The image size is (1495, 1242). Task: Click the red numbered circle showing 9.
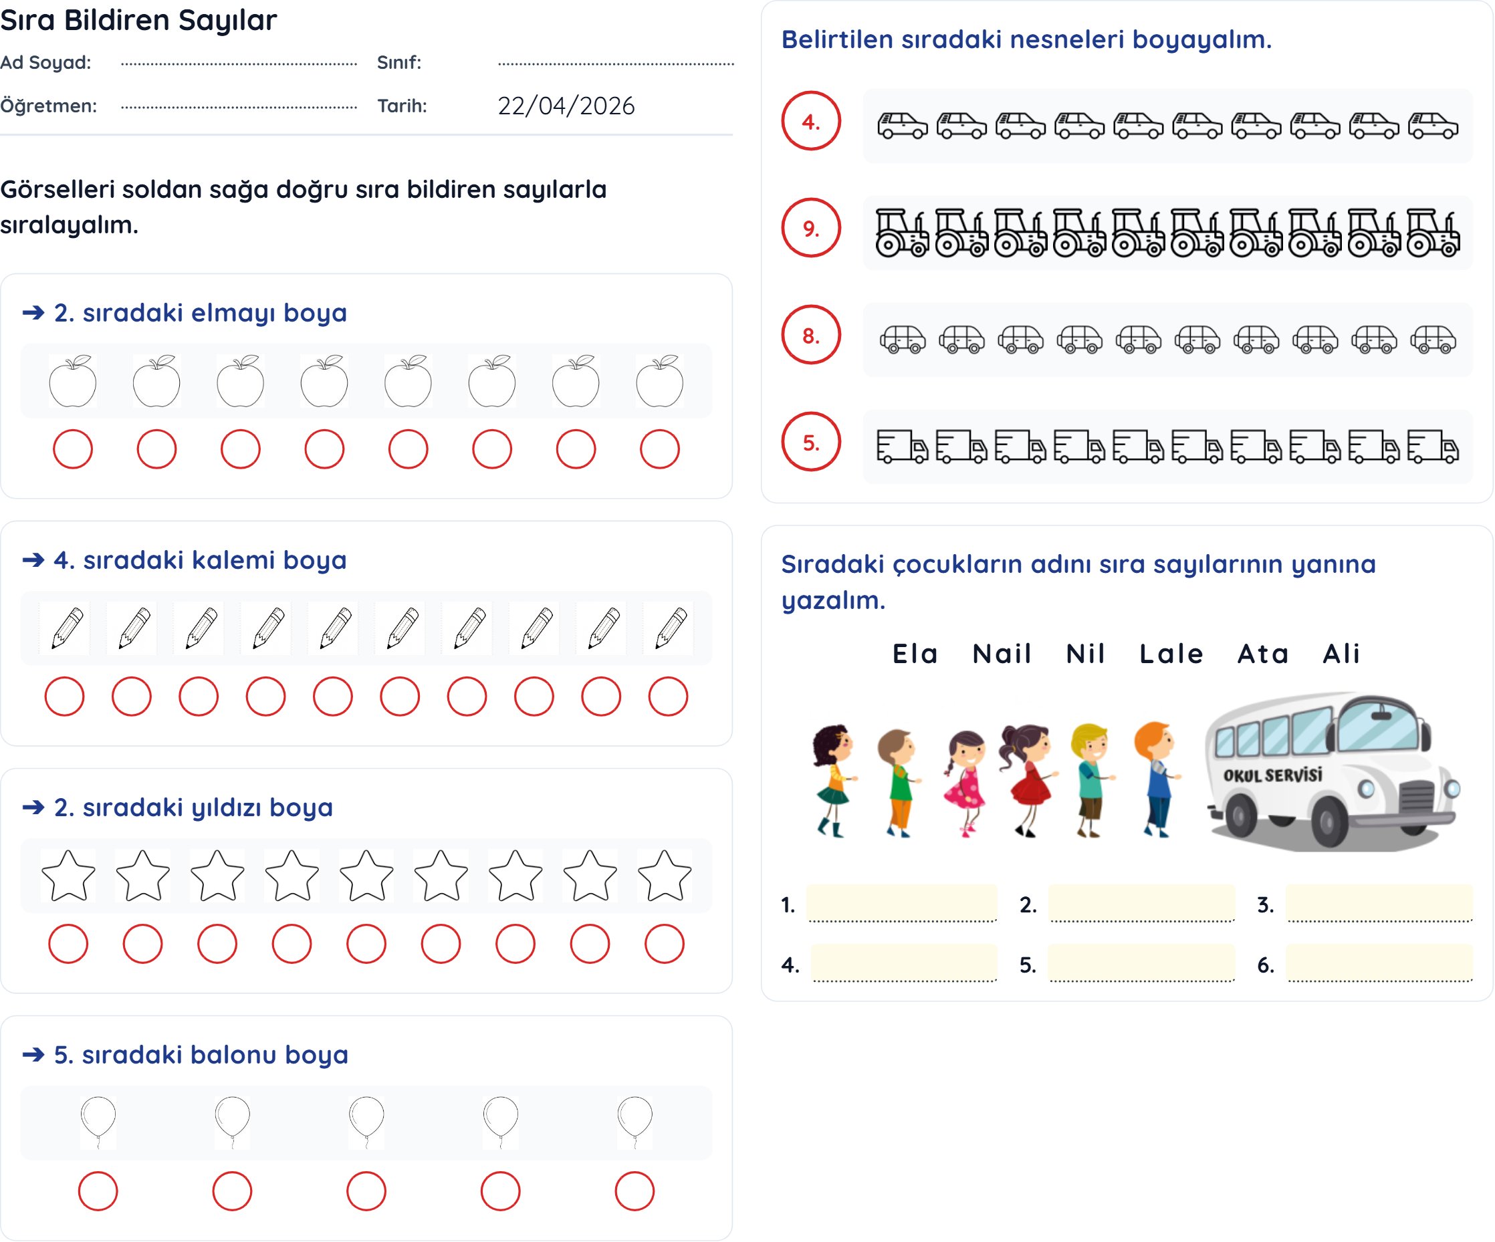[811, 229]
